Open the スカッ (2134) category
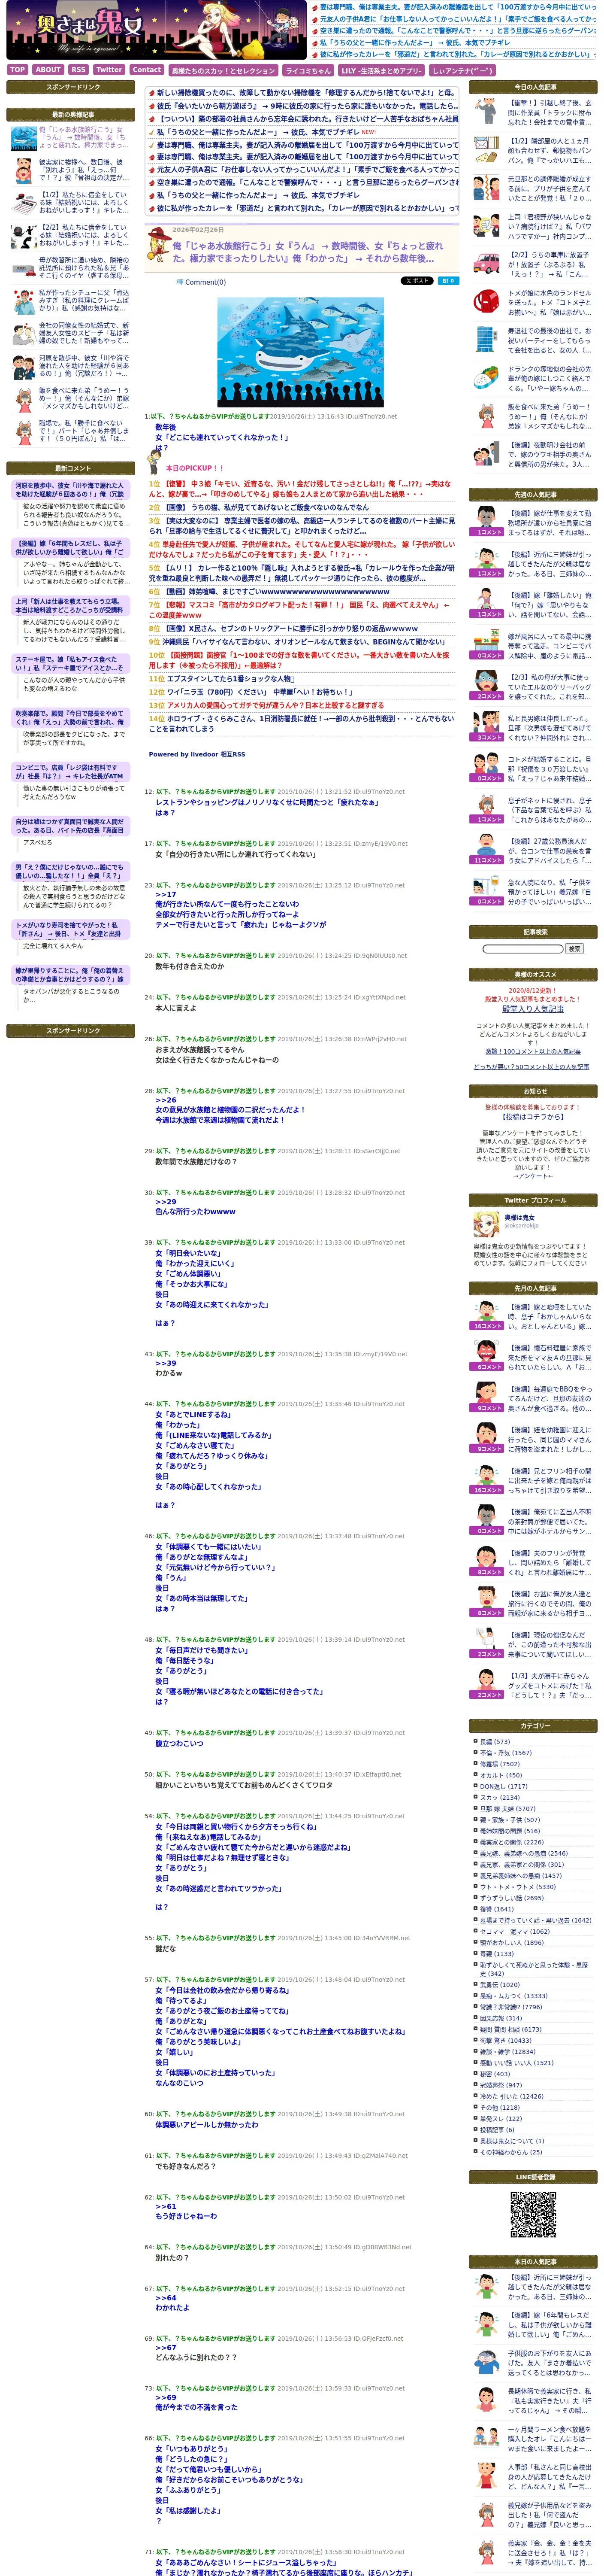 click(x=500, y=1797)
